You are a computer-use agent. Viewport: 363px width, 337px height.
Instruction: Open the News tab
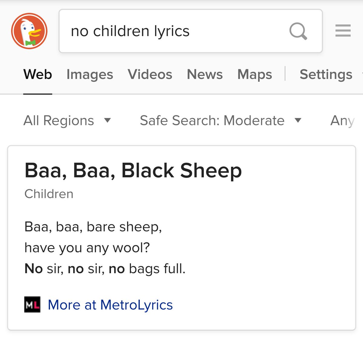[x=204, y=74]
